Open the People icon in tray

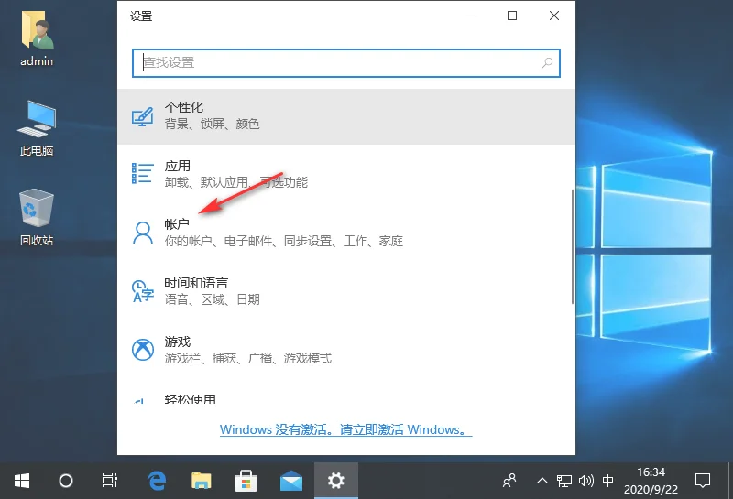(x=509, y=481)
